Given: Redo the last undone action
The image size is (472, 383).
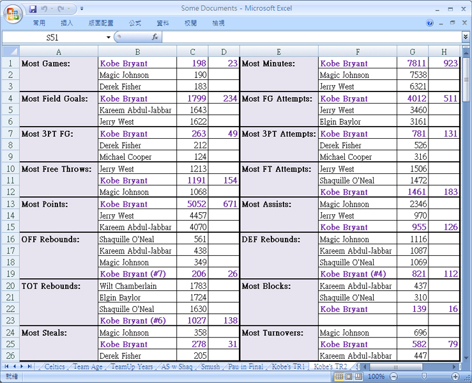Looking at the screenshot, I should [61, 9].
